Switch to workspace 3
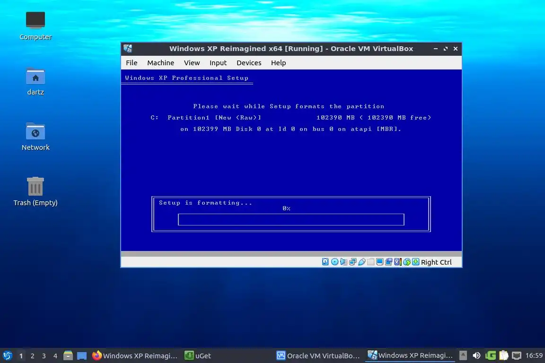545x363 pixels. [44, 356]
